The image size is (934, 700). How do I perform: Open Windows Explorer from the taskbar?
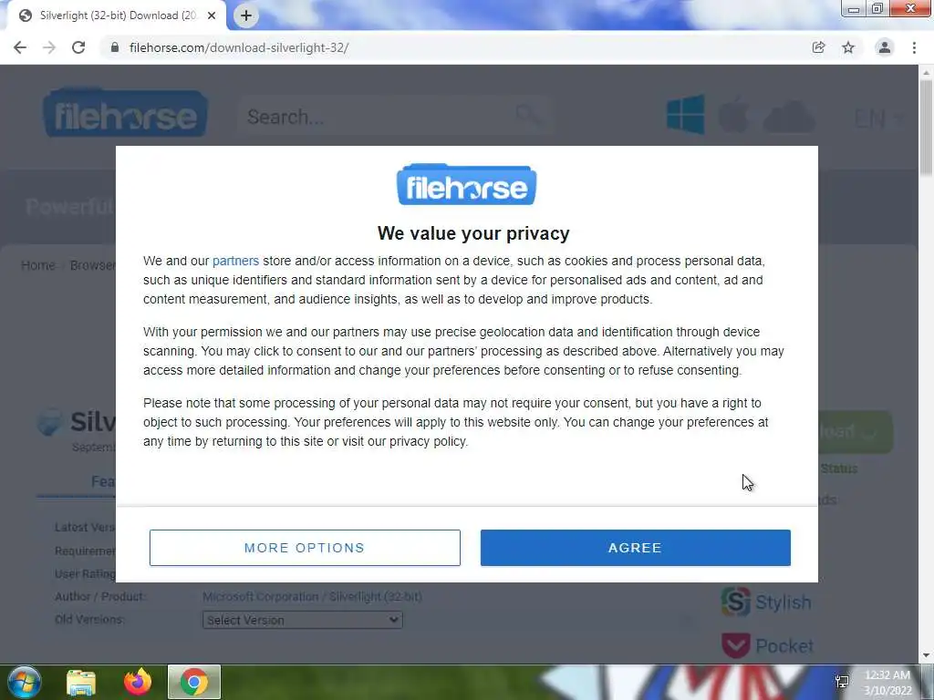click(81, 682)
